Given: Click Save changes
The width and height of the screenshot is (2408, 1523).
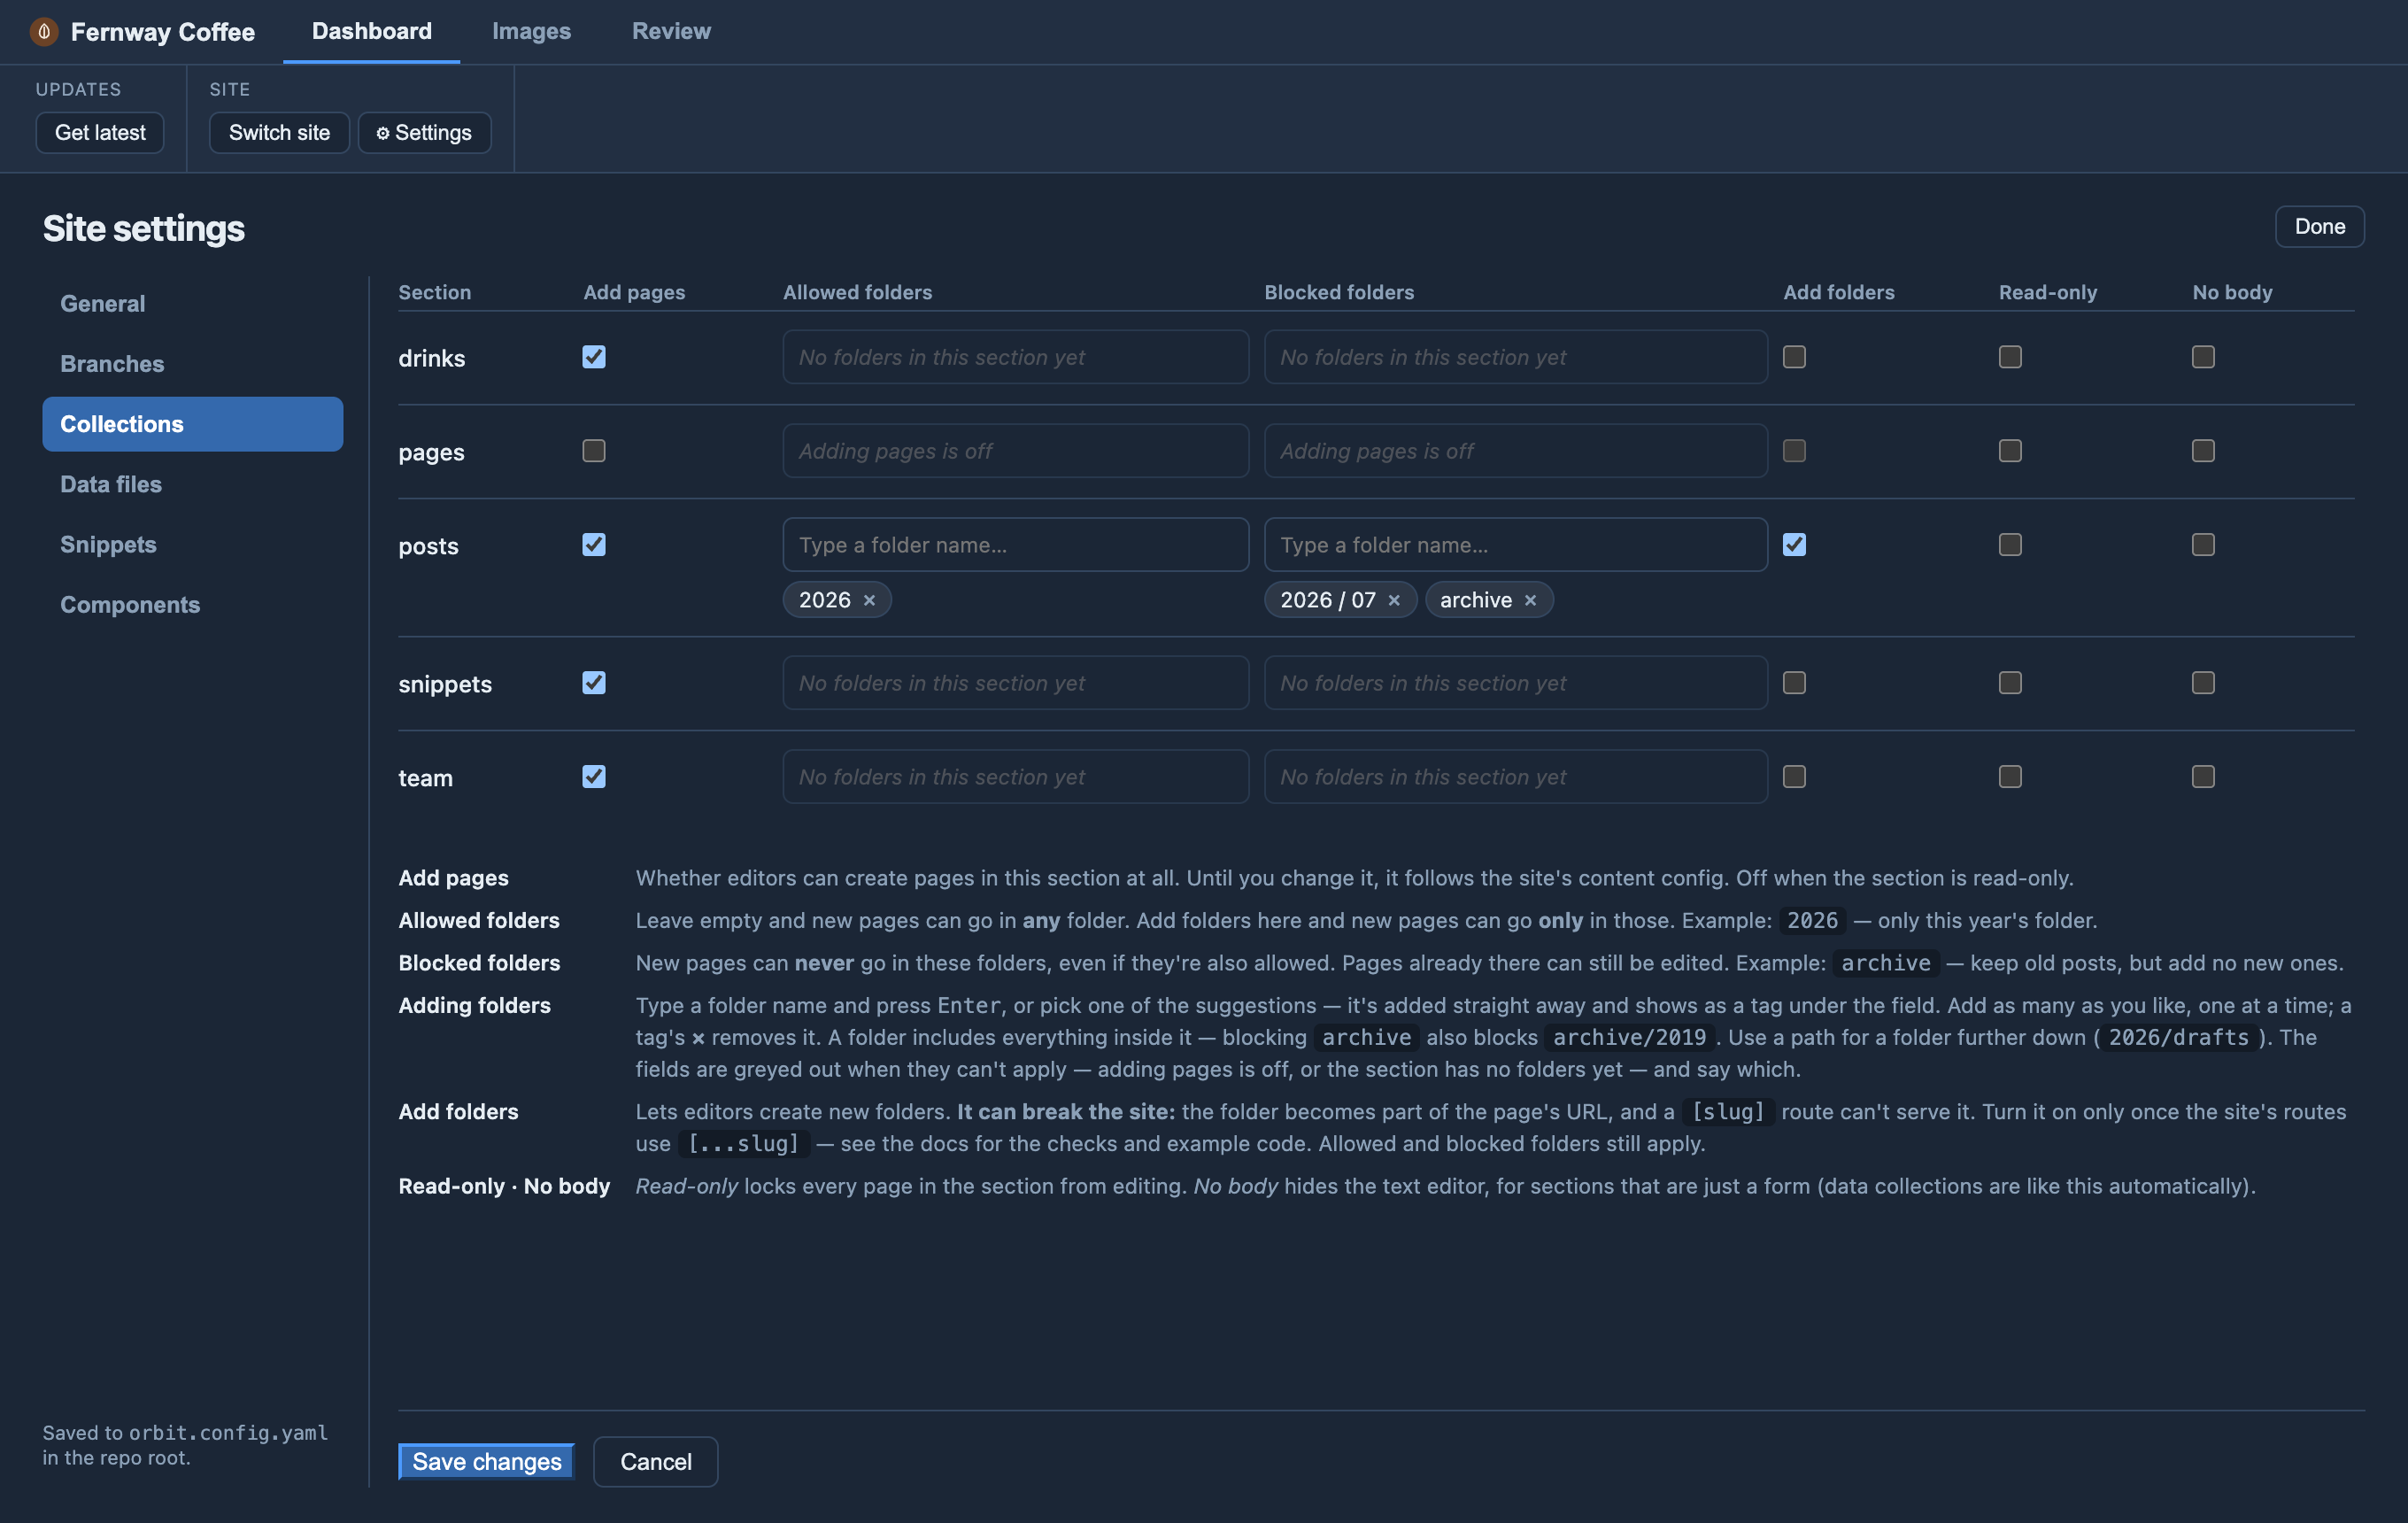Looking at the screenshot, I should (x=487, y=1462).
